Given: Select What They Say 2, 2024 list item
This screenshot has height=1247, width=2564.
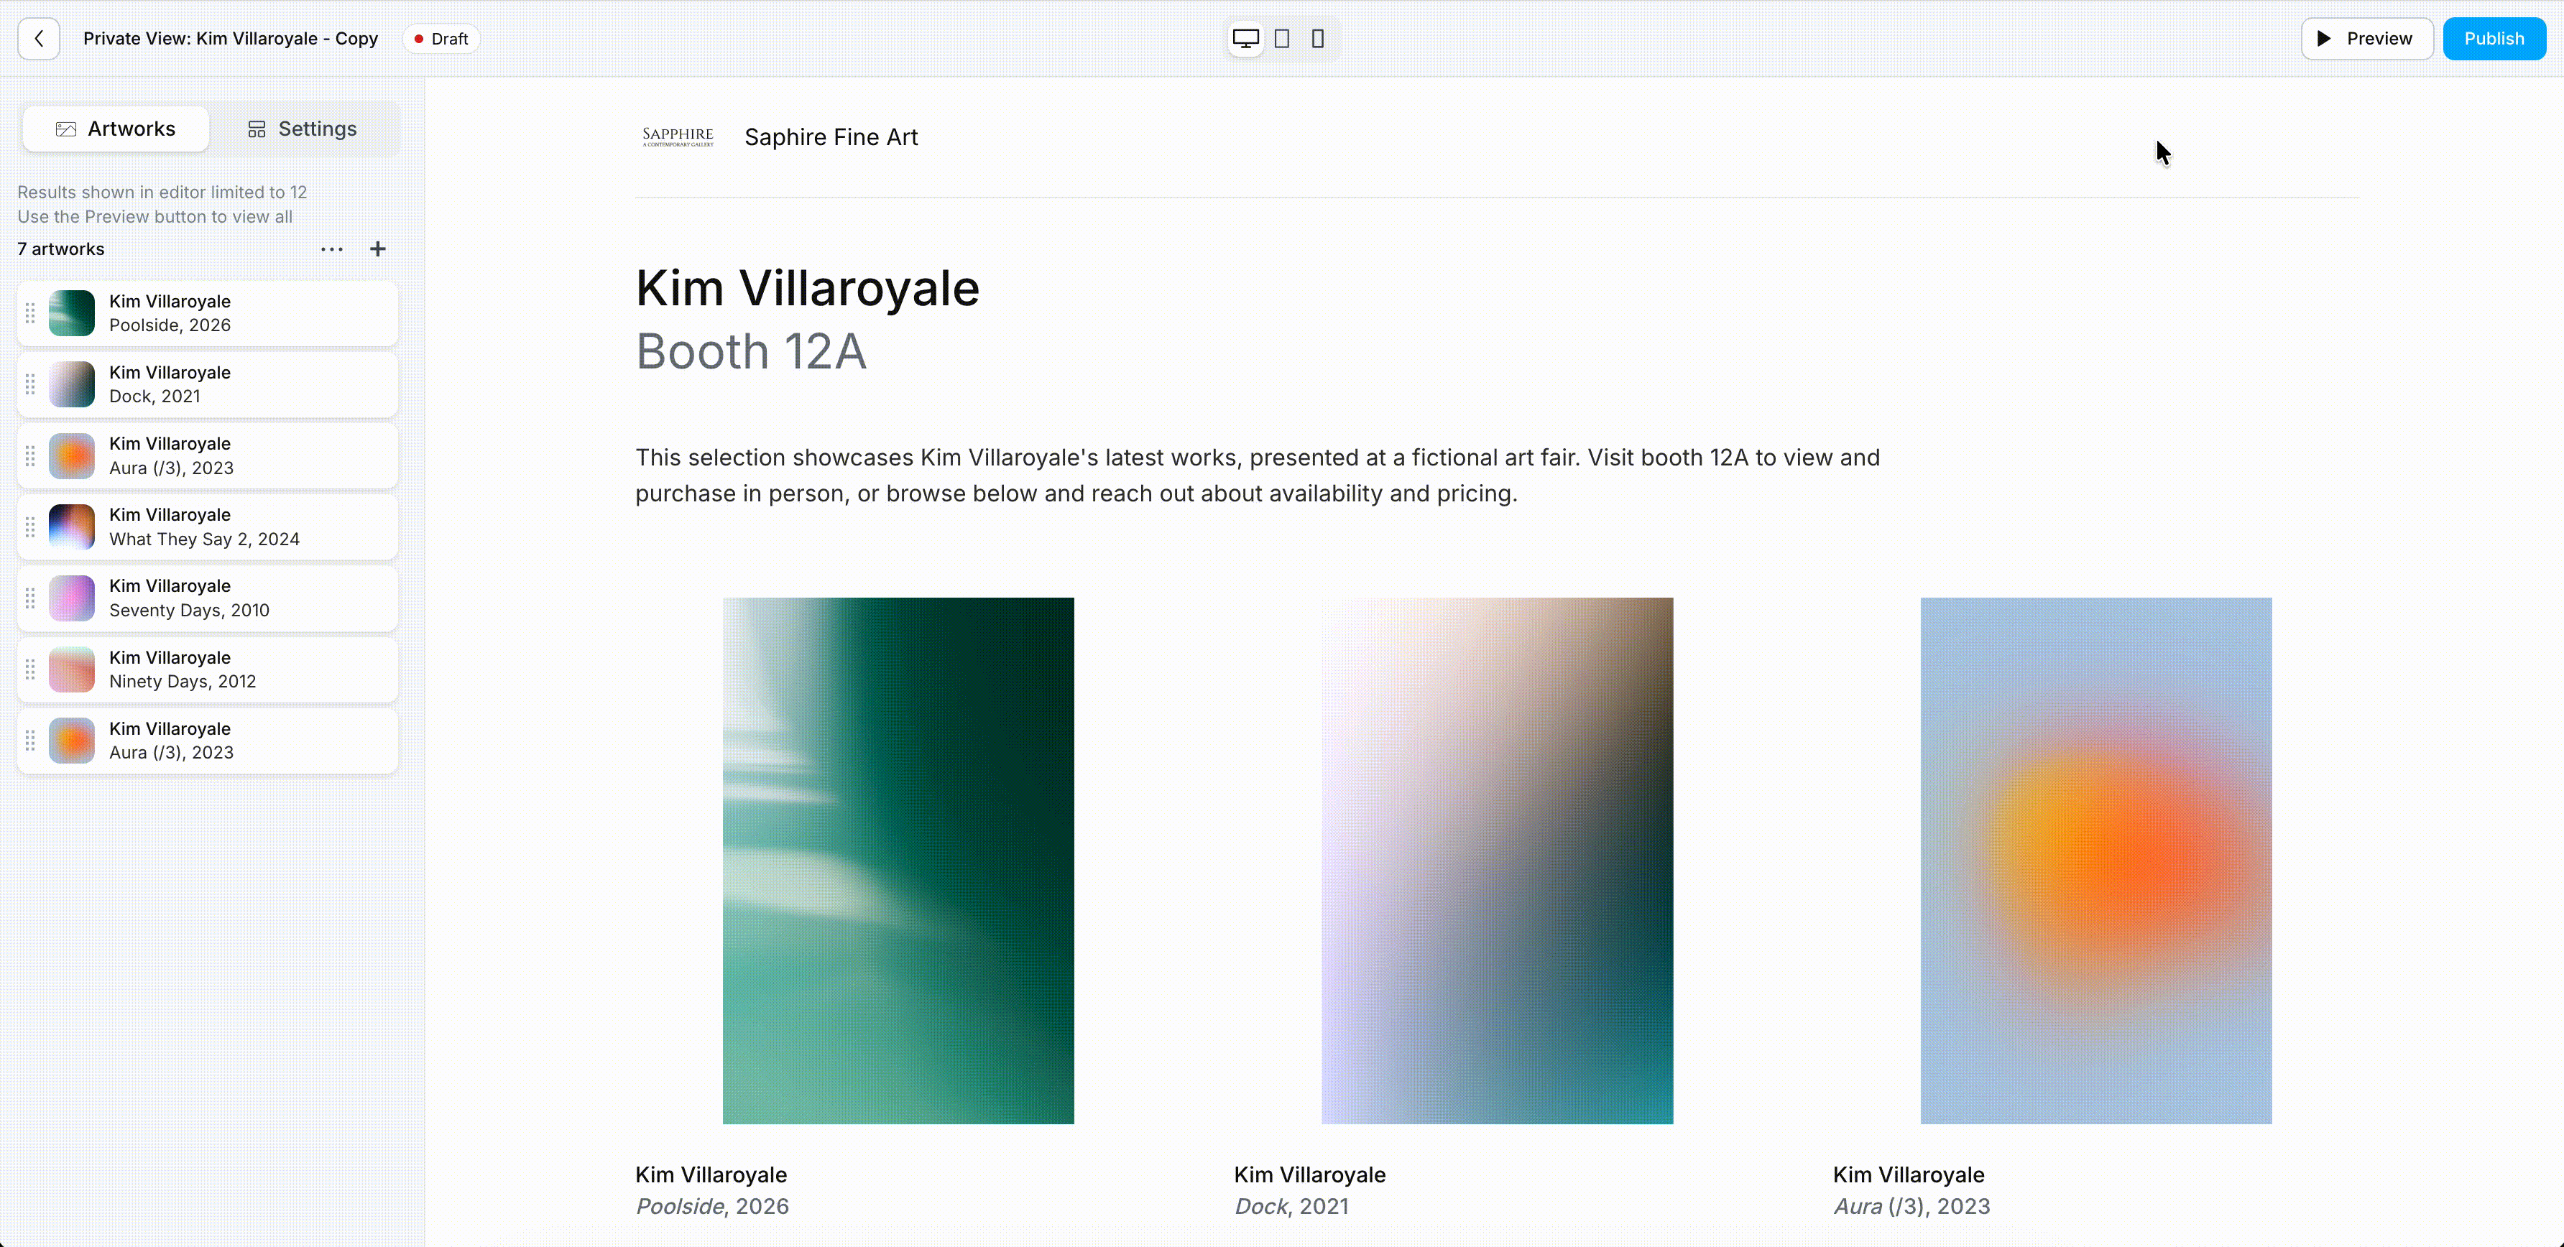Looking at the screenshot, I should click(207, 527).
